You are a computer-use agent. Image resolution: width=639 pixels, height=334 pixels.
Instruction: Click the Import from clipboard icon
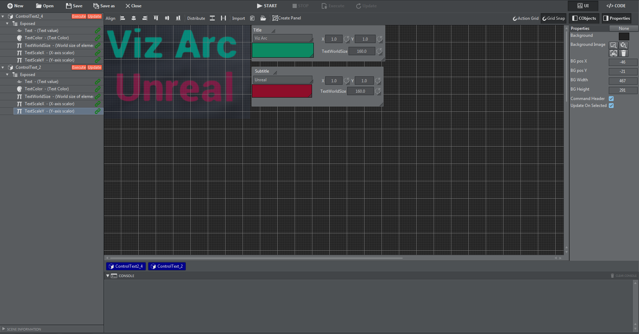click(x=252, y=18)
